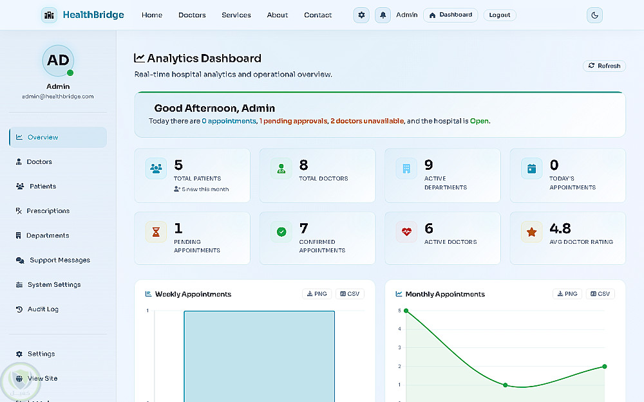This screenshot has height=402, width=644.
Task: Open the Services menu item
Action: (236, 15)
